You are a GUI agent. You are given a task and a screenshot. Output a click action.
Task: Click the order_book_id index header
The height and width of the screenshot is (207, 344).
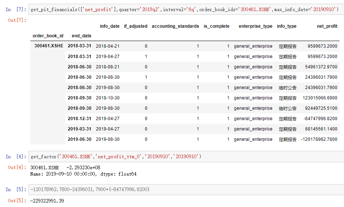click(x=48, y=36)
